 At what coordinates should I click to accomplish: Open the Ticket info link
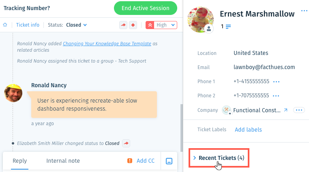pyautogui.click(x=28, y=25)
